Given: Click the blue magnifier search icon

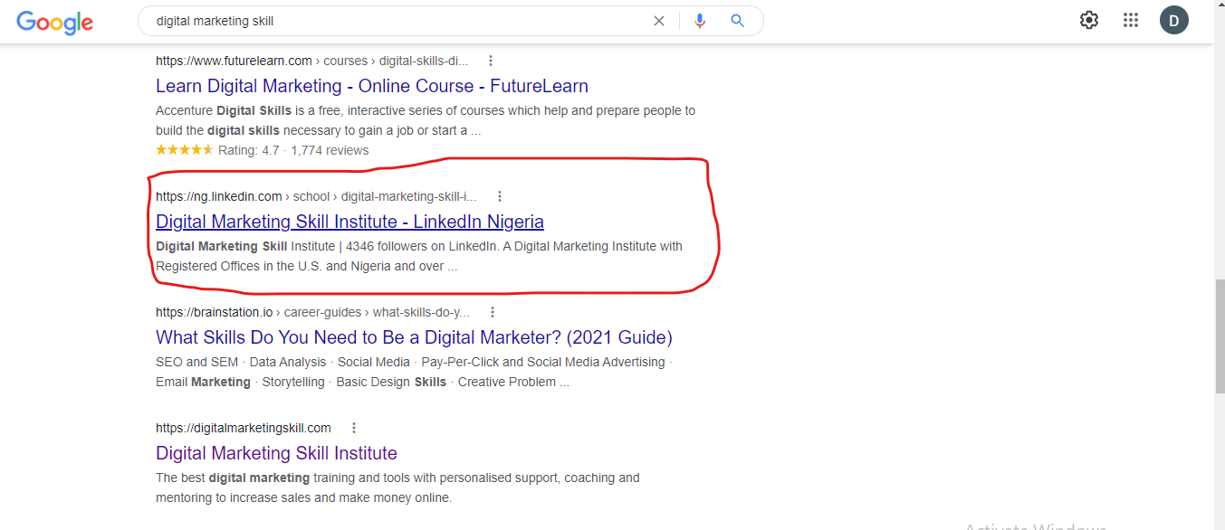Looking at the screenshot, I should click(737, 21).
